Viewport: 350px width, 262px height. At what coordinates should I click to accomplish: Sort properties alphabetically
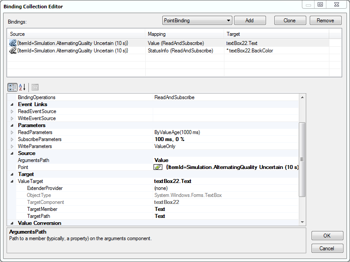22,87
